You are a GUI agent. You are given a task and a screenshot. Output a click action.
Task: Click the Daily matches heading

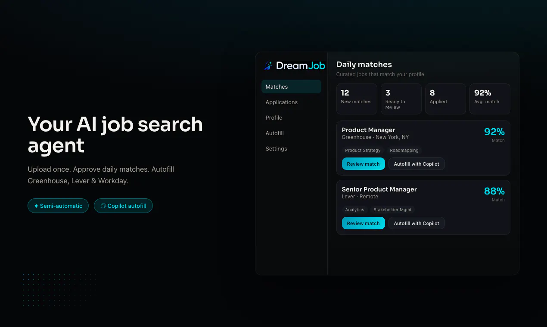pos(364,65)
